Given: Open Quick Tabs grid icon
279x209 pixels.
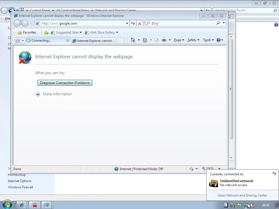Looking at the screenshot, I should pos(18,41).
